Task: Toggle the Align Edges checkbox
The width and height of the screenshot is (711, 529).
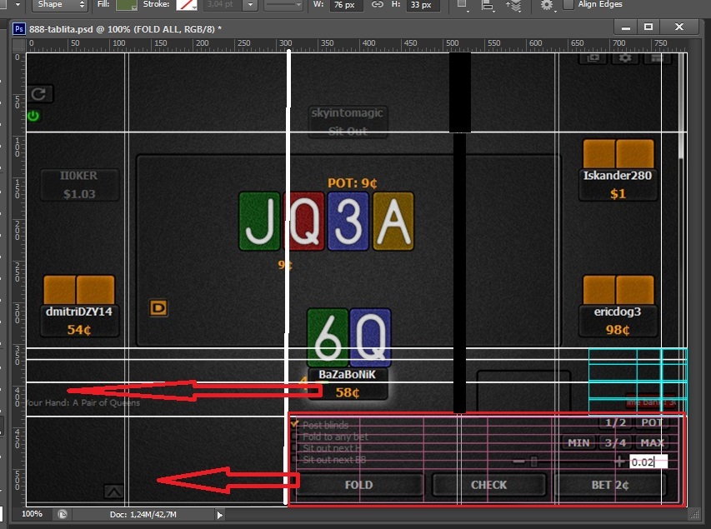Action: 568,4
